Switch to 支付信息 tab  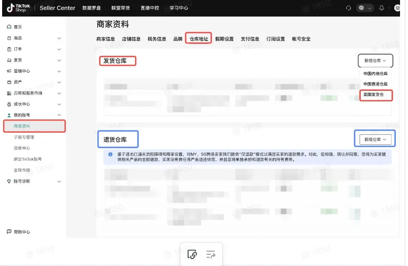(250, 39)
